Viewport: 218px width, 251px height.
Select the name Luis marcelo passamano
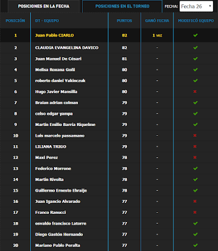pos(60,135)
